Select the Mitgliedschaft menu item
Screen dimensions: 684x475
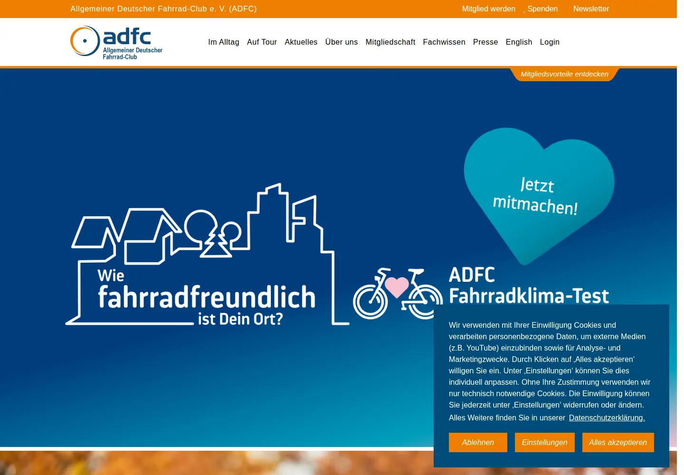tap(390, 42)
